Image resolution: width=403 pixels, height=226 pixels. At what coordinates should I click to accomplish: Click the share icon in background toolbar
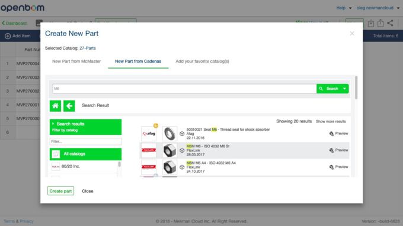(x=390, y=23)
